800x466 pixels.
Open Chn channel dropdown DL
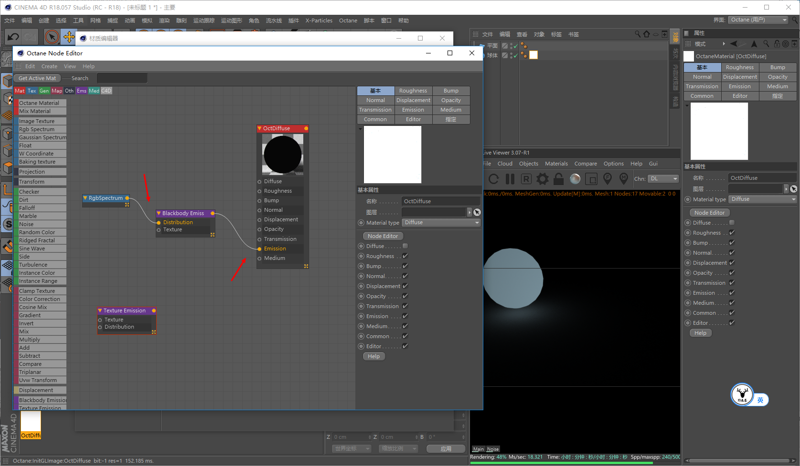[x=663, y=179]
